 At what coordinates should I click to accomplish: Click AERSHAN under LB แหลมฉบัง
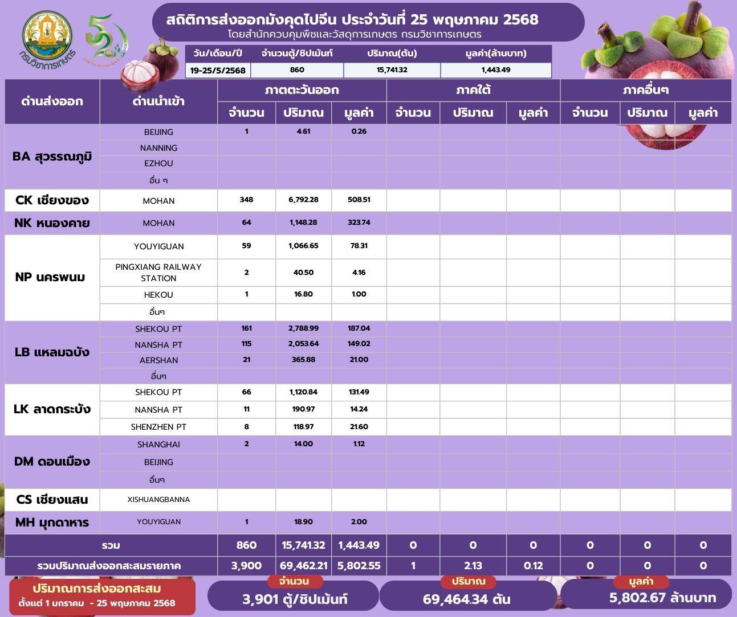point(158,360)
